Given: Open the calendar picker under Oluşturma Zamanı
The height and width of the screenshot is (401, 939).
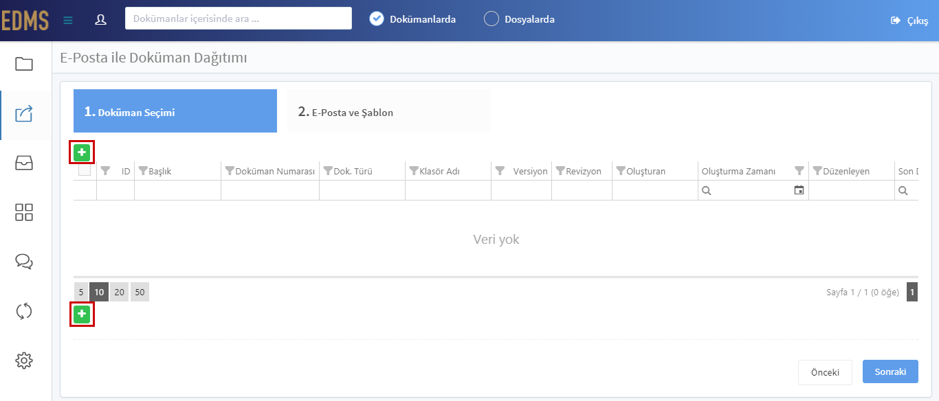Looking at the screenshot, I should coord(799,190).
